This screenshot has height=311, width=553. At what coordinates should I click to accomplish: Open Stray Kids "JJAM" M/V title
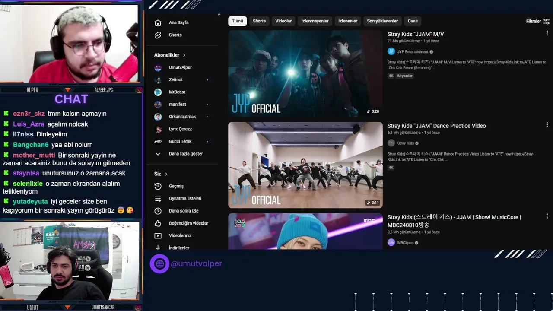click(x=416, y=34)
